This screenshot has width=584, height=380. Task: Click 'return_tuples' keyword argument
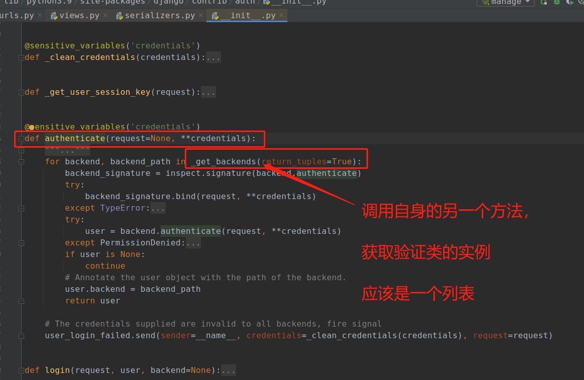[294, 161]
